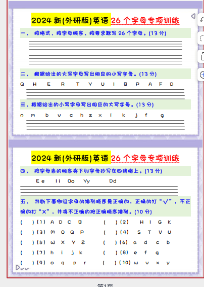Select the dashed circle lasso tool
Screen dimensions: 204x287
pos(202,38)
